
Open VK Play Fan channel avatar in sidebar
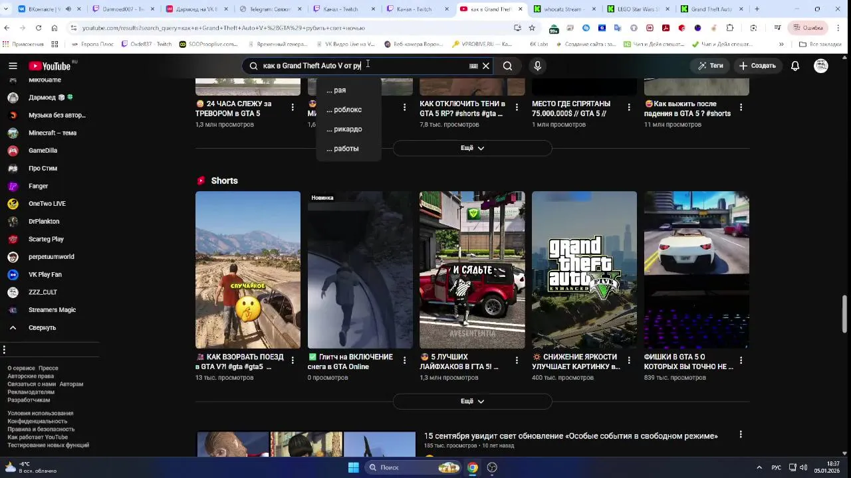13,275
